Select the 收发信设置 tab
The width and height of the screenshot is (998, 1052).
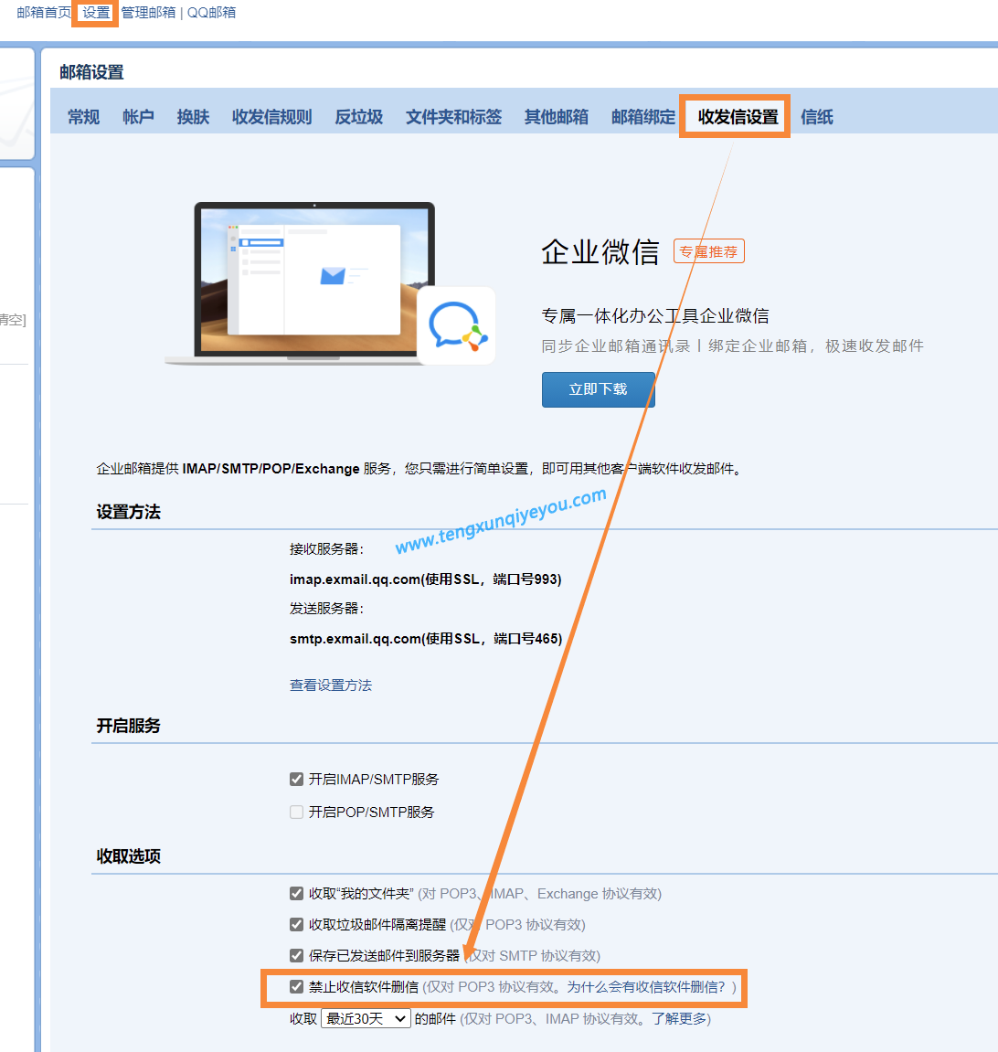(738, 117)
